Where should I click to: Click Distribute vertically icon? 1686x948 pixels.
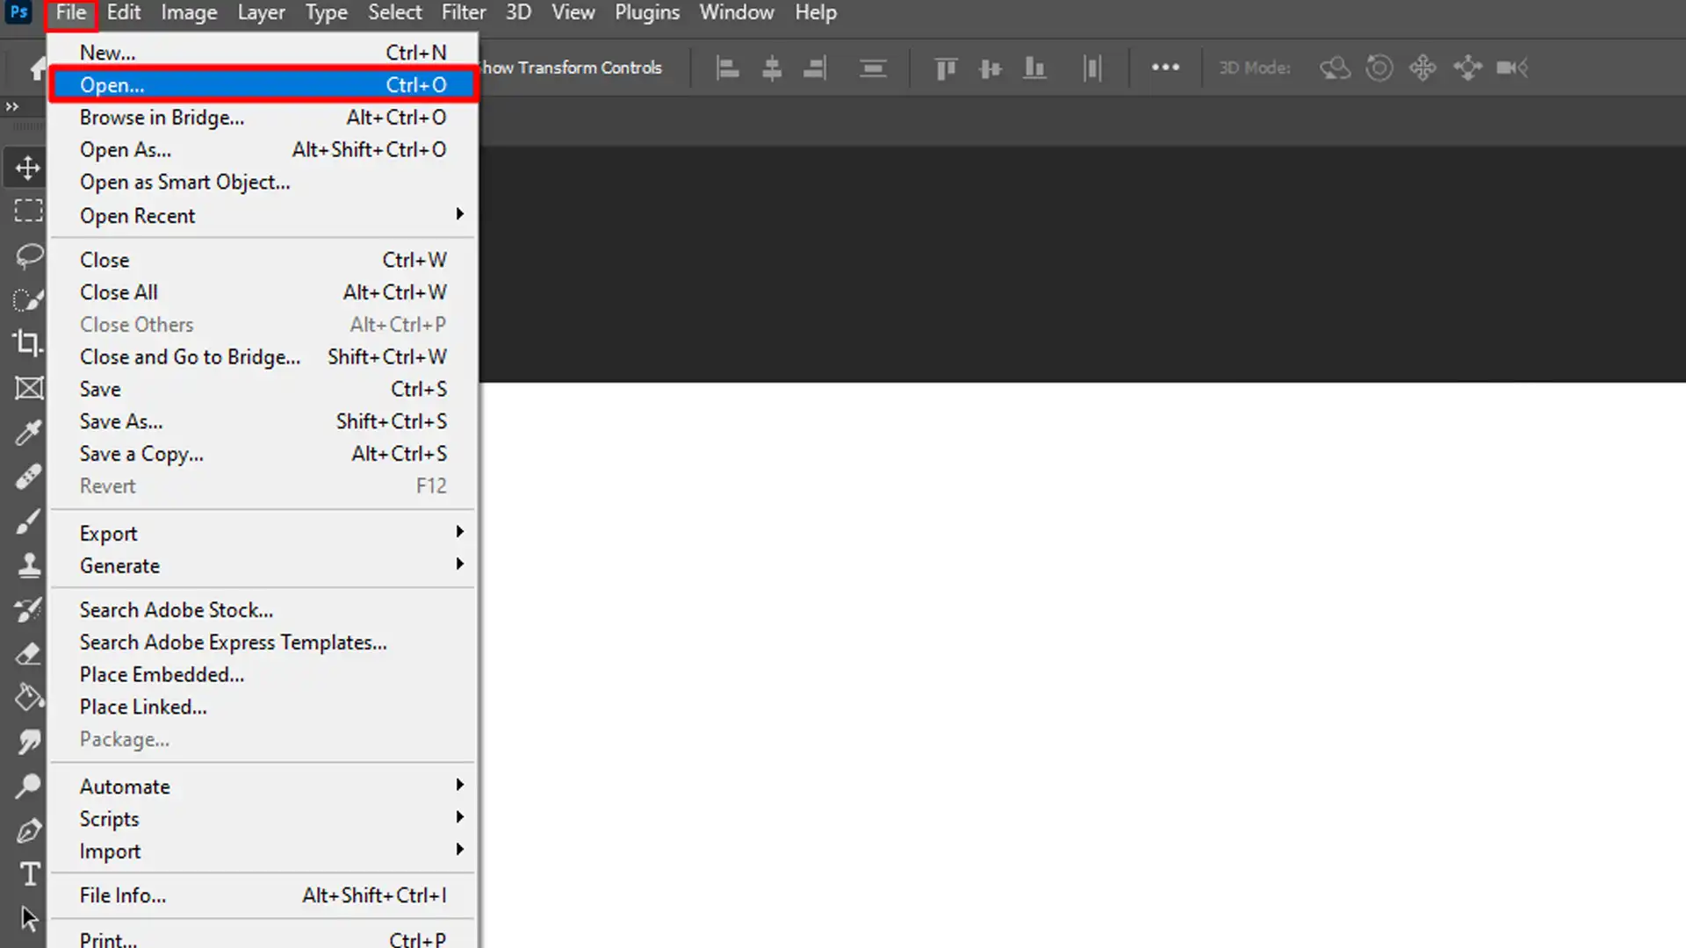coord(873,68)
